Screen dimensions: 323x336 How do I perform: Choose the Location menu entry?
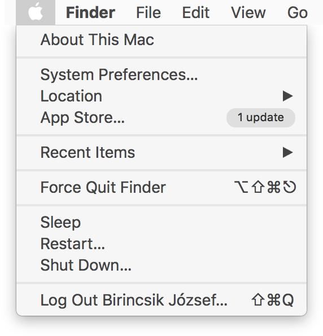tap(161, 96)
